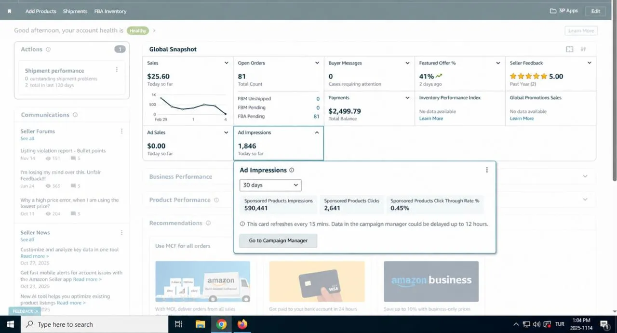The width and height of the screenshot is (617, 333).
Task: Open the Add Products menu item
Action: pyautogui.click(x=40, y=11)
